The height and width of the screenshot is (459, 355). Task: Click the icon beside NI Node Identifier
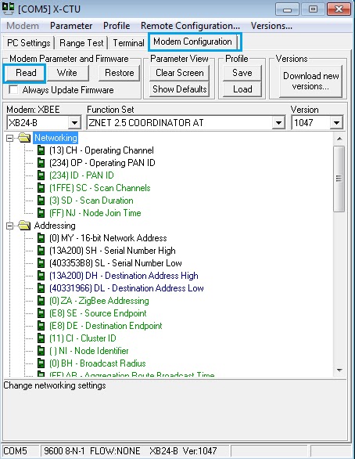coord(41,351)
